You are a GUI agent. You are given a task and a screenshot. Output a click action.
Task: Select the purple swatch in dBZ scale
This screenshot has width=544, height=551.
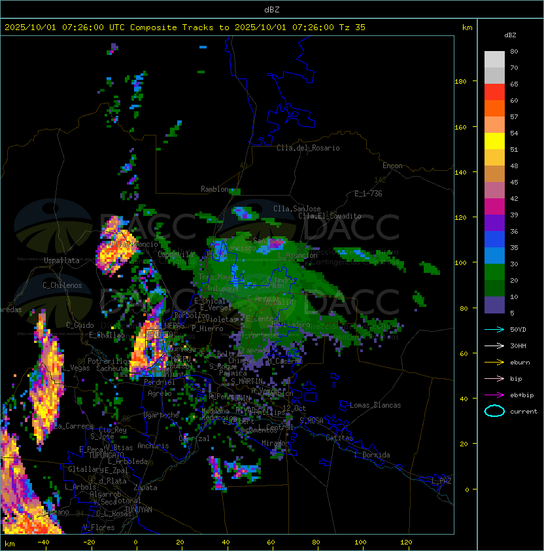tap(494, 222)
